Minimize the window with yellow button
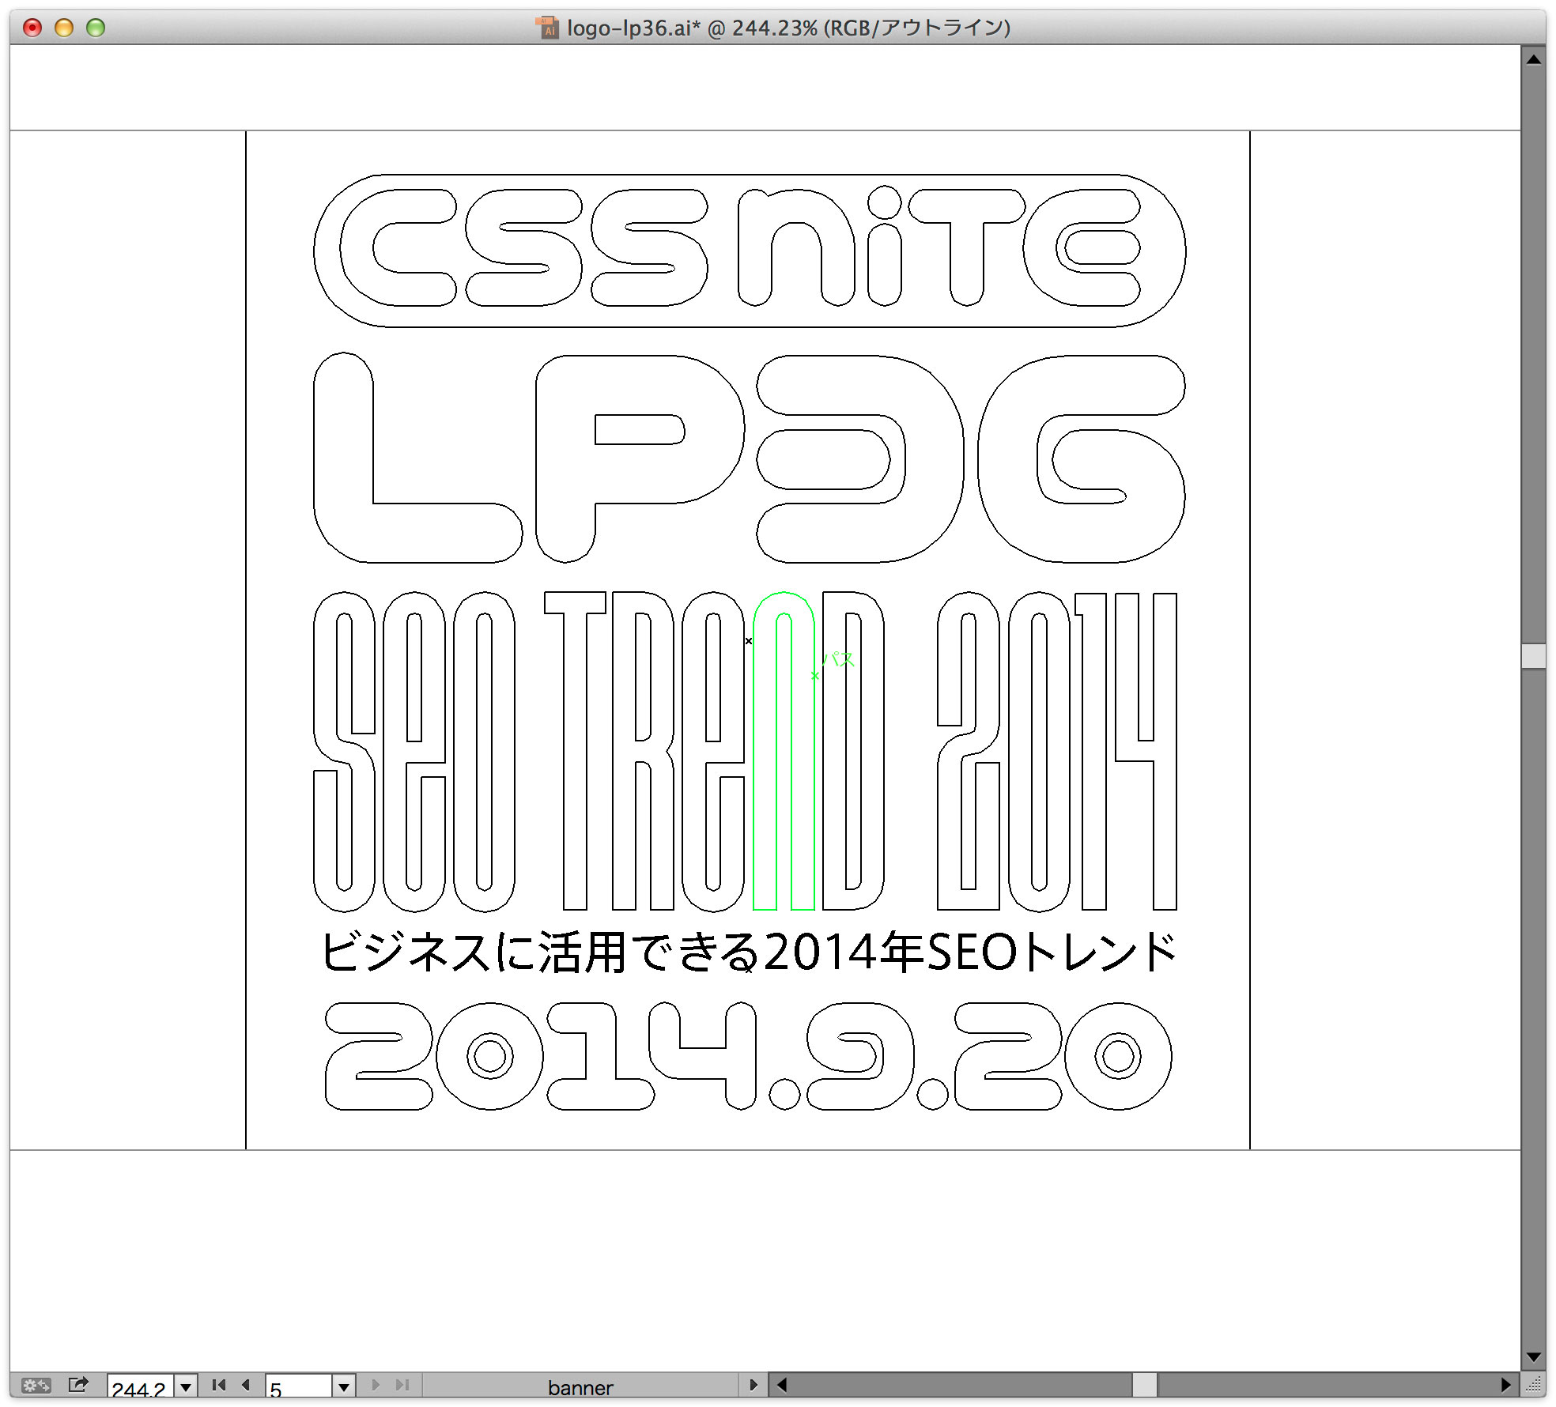The width and height of the screenshot is (1556, 1407). 64,28
